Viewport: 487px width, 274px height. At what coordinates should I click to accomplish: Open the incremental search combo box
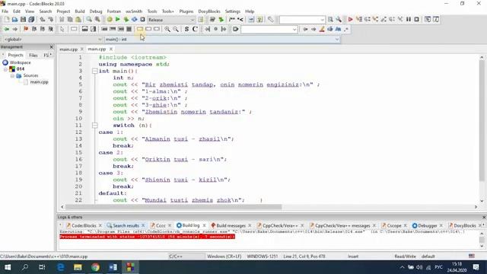point(269,30)
